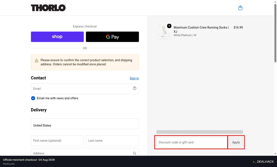Viewport: 277px width, 167px height.
Task: Click the $16.99 price text
Action: (238, 27)
